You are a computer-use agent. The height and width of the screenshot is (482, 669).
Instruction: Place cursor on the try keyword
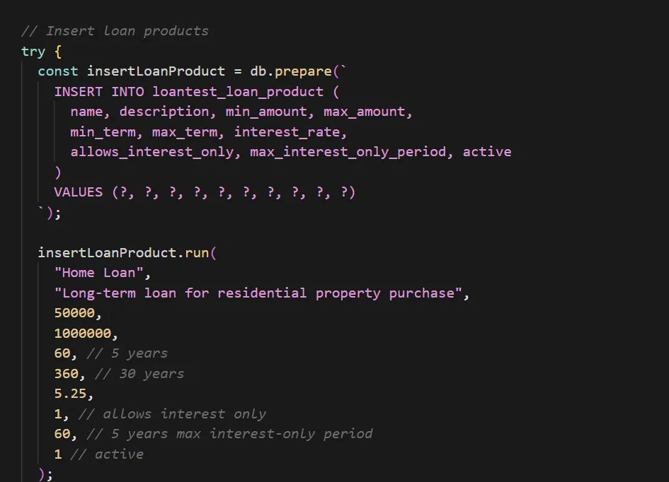click(33, 52)
